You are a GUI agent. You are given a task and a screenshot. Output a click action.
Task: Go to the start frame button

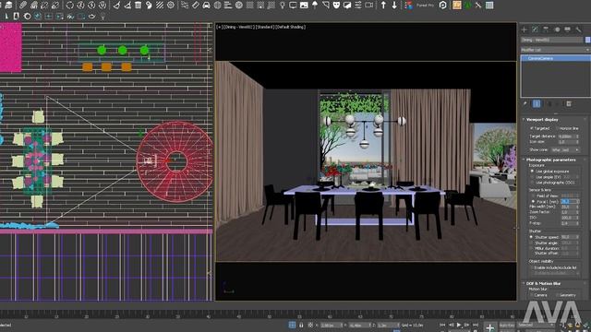tap(442, 325)
